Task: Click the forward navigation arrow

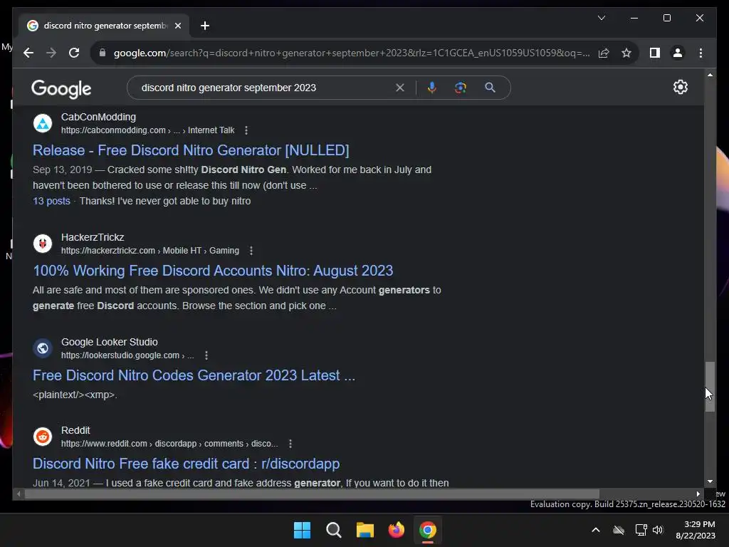Action: tap(51, 53)
